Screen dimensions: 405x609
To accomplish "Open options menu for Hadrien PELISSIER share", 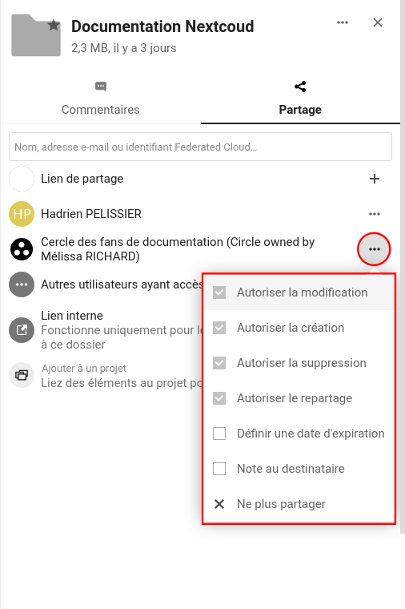I will 375,214.
